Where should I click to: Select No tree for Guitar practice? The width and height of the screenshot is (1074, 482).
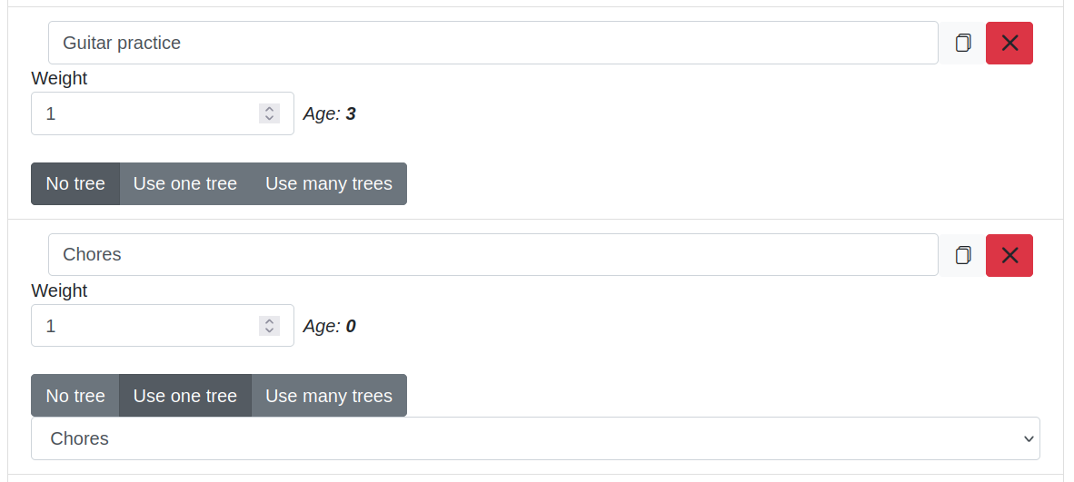click(75, 183)
